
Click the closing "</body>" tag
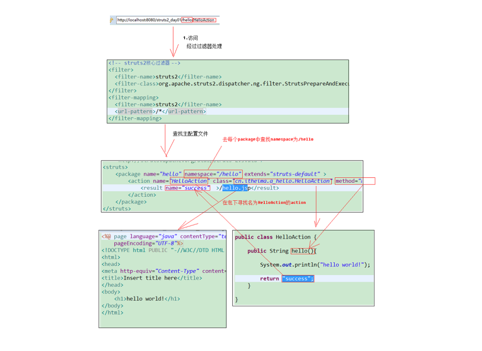113,306
